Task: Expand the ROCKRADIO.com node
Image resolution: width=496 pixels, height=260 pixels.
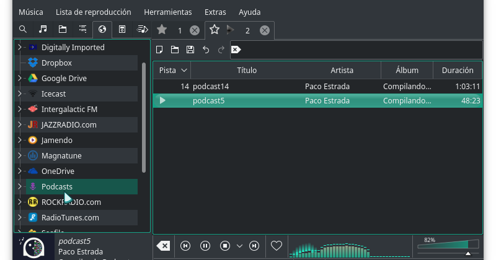Action: click(20, 202)
